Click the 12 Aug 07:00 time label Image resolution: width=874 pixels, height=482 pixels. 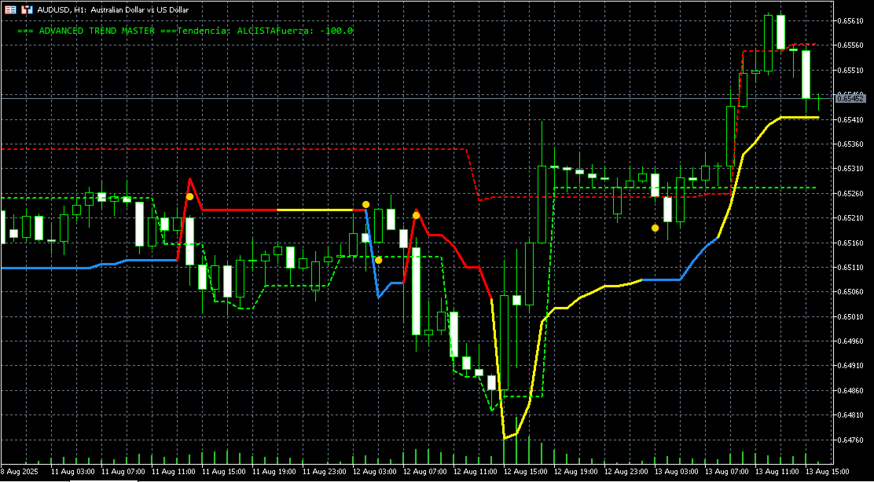(426, 472)
